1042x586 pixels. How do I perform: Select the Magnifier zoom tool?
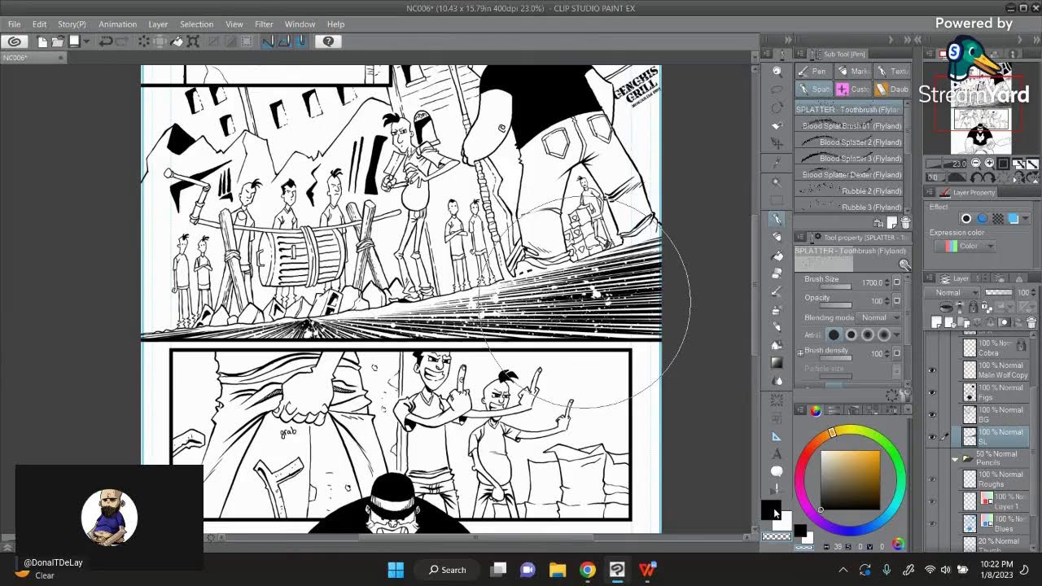pyautogui.click(x=777, y=72)
